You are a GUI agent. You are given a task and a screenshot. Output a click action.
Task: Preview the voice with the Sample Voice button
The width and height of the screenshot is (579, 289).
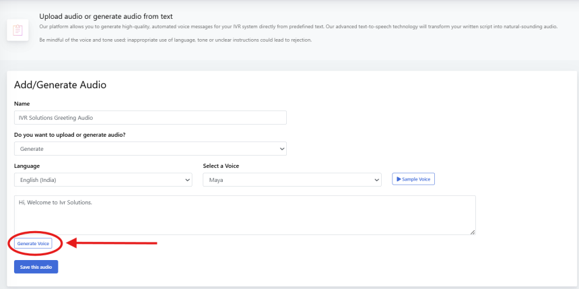(x=413, y=179)
